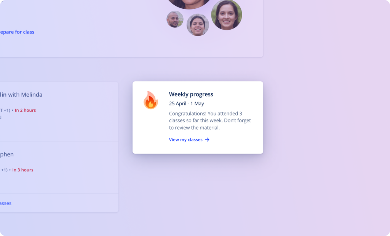This screenshot has height=236, width=390.
Task: Click the Weekly progress heading
Action: pyautogui.click(x=191, y=94)
